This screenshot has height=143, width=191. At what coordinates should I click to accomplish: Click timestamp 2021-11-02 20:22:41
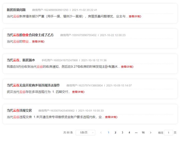click(x=84, y=10)
